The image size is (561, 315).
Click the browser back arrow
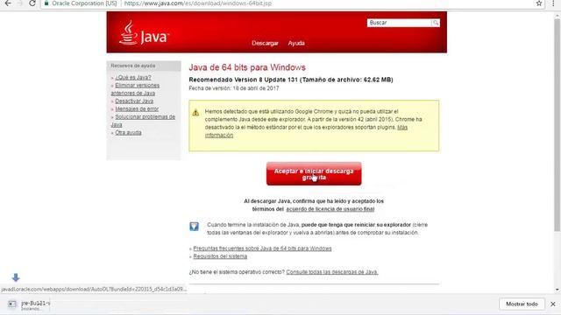click(x=8, y=3)
